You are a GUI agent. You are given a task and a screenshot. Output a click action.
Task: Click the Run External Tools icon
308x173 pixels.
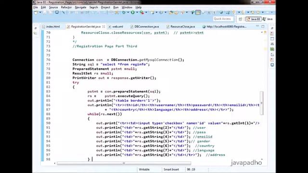[x=142, y=12]
